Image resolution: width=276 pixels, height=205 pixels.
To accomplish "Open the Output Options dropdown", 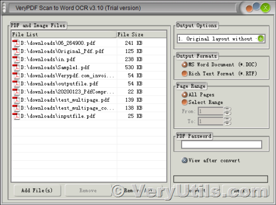I will (x=261, y=39).
